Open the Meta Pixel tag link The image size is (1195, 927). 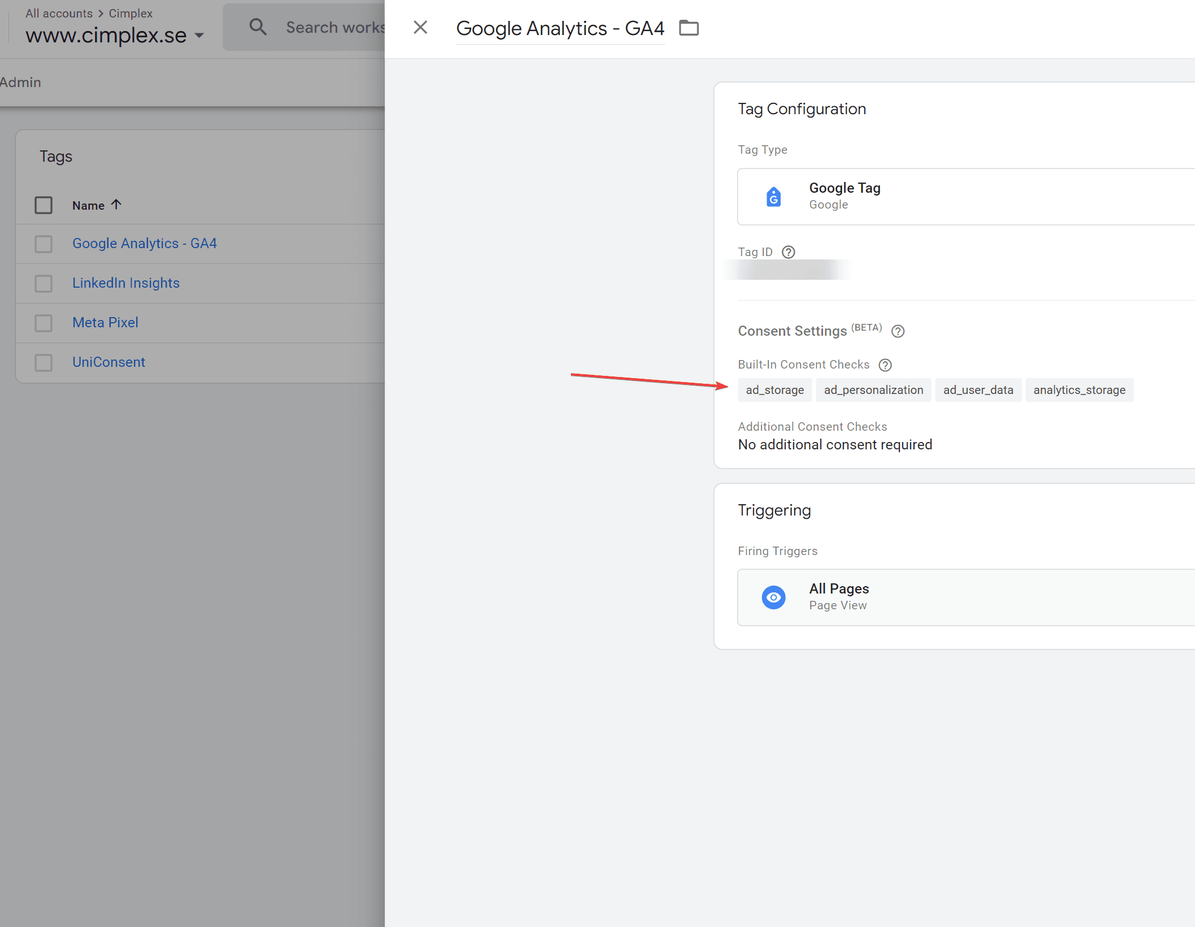point(105,323)
